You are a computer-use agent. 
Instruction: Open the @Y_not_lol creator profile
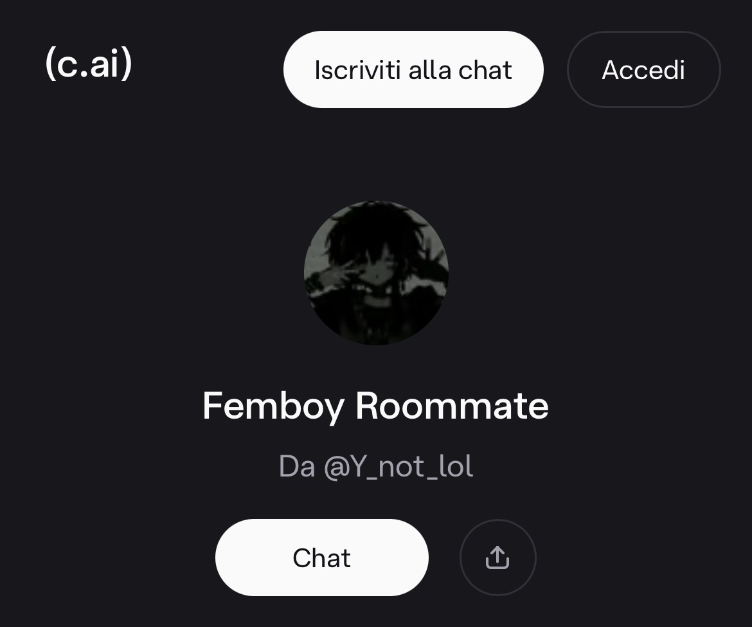click(x=399, y=466)
